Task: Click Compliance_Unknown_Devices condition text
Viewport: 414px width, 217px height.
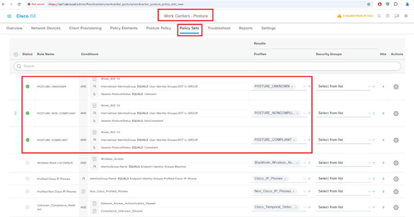Action: (121, 211)
